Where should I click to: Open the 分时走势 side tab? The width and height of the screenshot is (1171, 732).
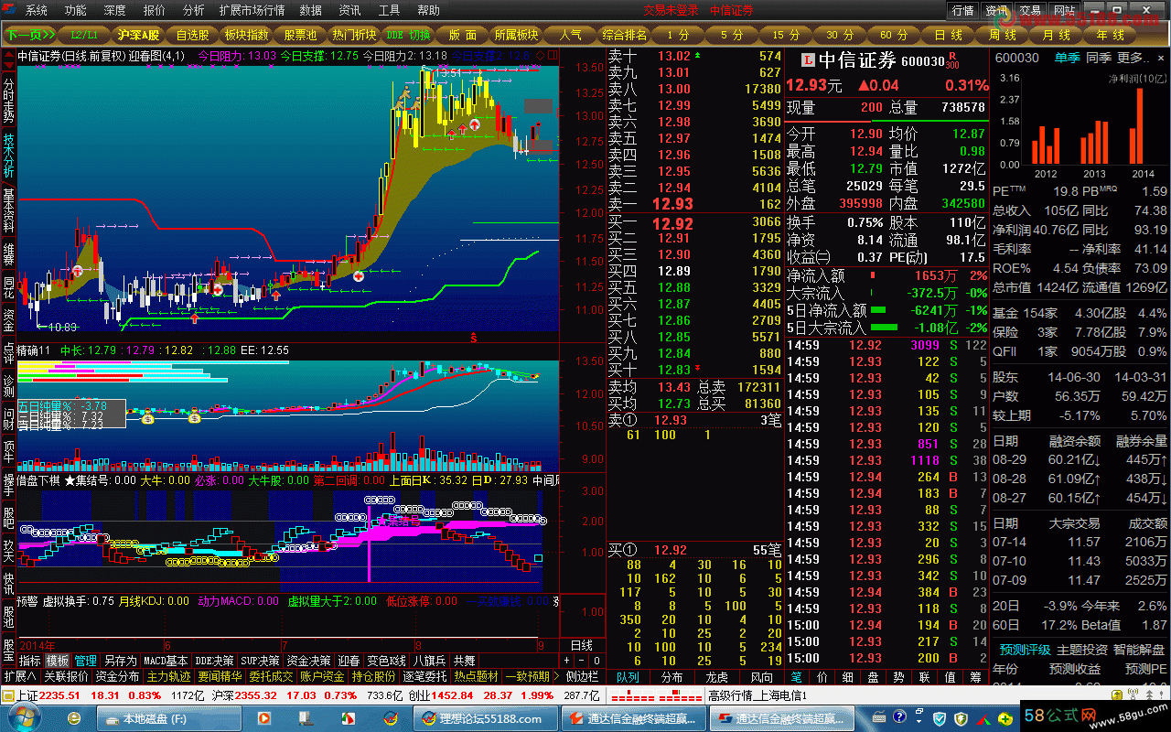[8, 100]
